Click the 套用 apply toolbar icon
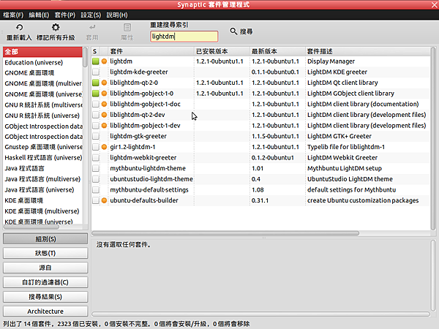The height and width of the screenshot is (329, 439). pyautogui.click(x=92, y=28)
